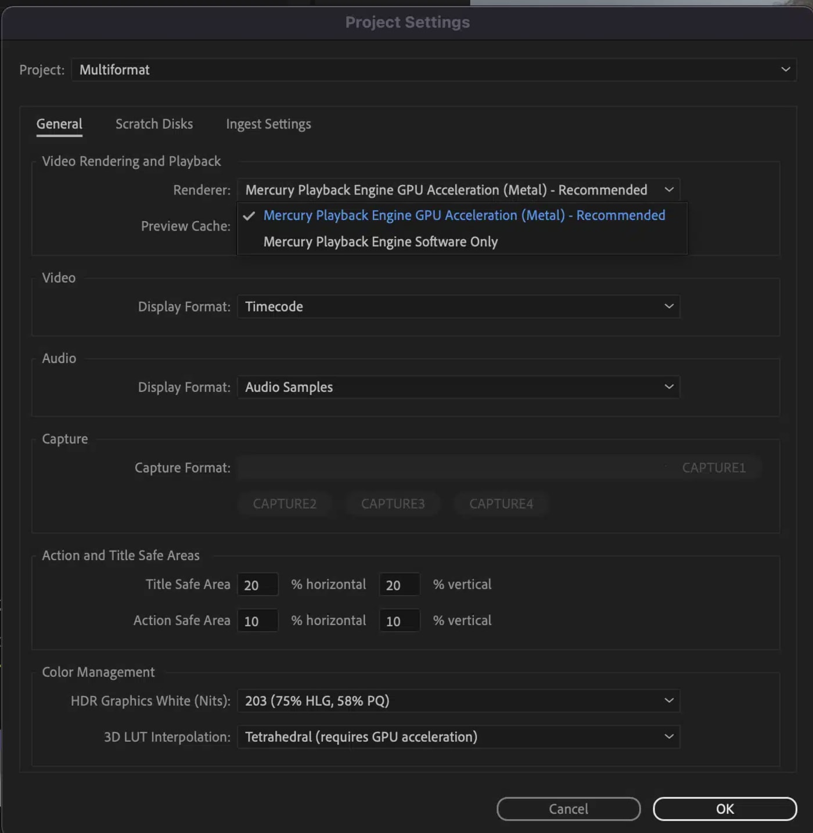Click the CAPTURE3 button
Viewport: 813px width, 833px height.
coord(393,504)
